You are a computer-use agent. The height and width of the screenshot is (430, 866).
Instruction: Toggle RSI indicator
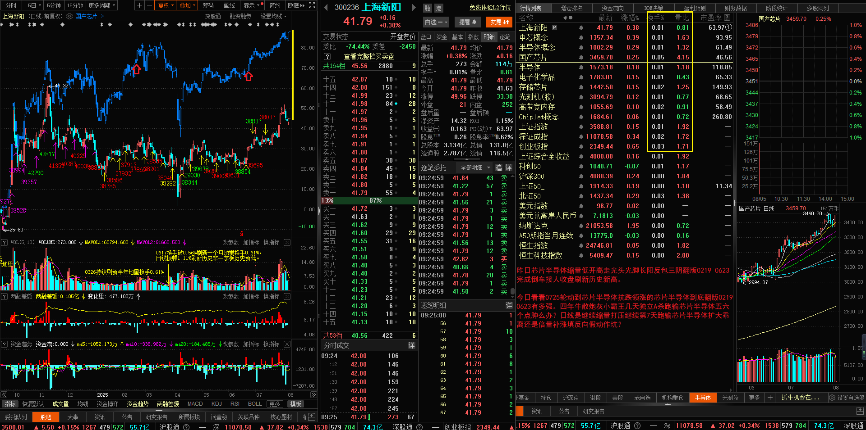(235, 404)
